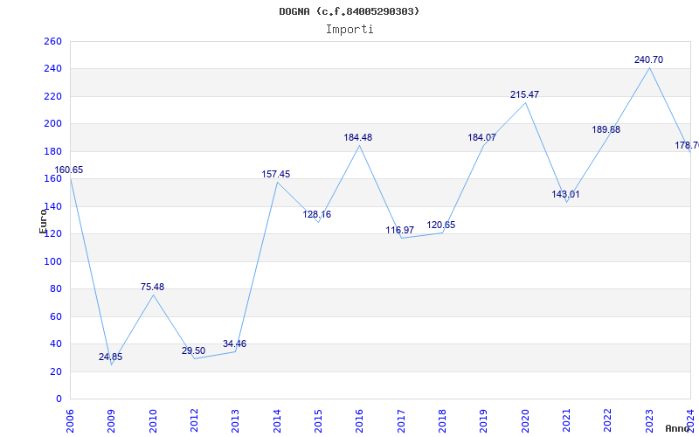This screenshot has width=699, height=437.
Task: Click the y-axis value 60
Action: 55,316
